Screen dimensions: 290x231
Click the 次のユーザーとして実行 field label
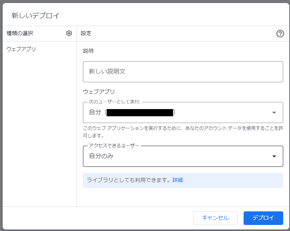click(x=114, y=102)
